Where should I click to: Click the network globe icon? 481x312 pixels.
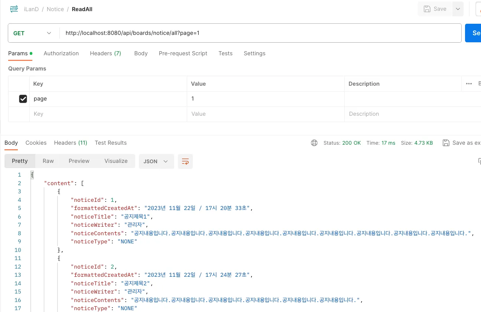[x=314, y=143]
